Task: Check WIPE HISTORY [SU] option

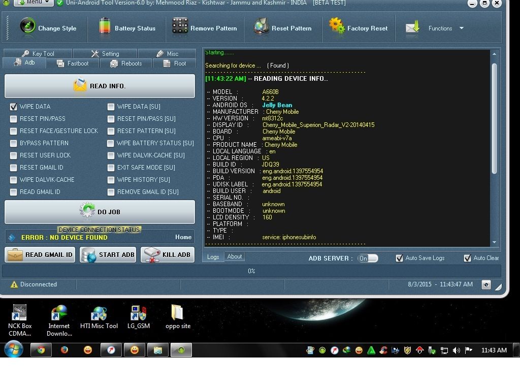Action: tap(111, 180)
